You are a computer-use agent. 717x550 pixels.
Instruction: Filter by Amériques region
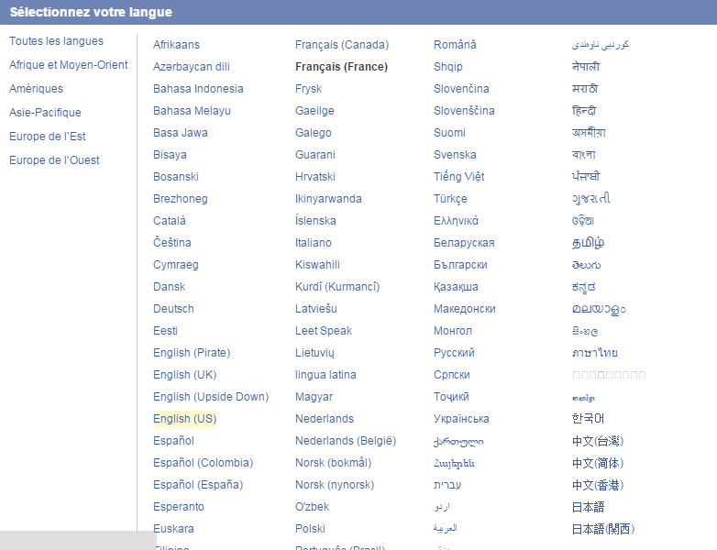pyautogui.click(x=36, y=89)
